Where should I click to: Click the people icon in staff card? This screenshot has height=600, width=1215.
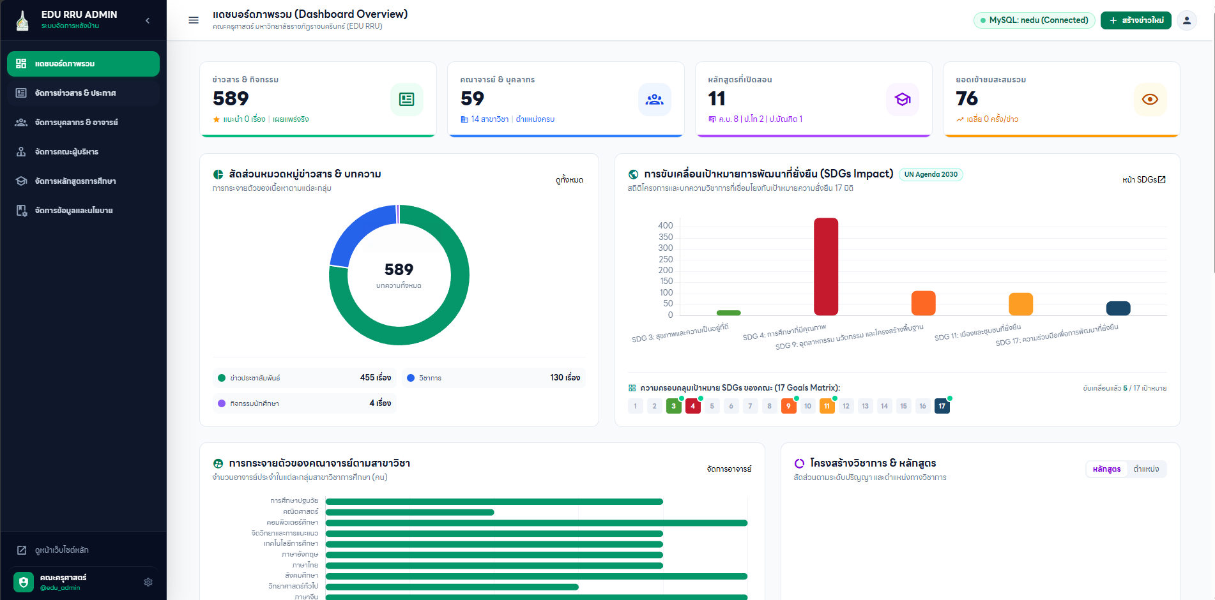655,100
